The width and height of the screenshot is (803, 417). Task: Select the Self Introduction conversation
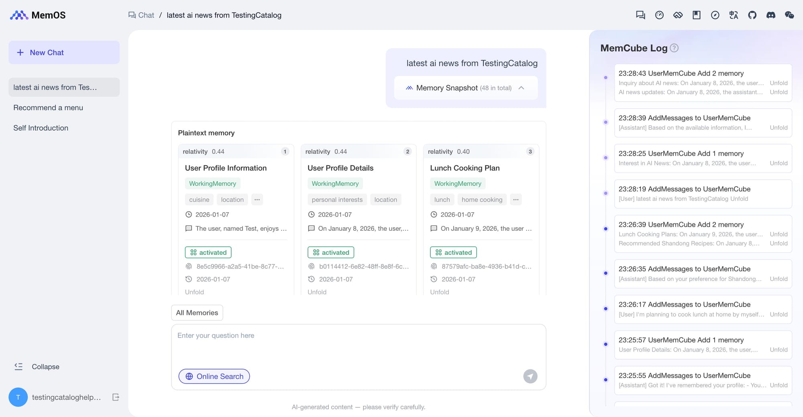coord(41,128)
